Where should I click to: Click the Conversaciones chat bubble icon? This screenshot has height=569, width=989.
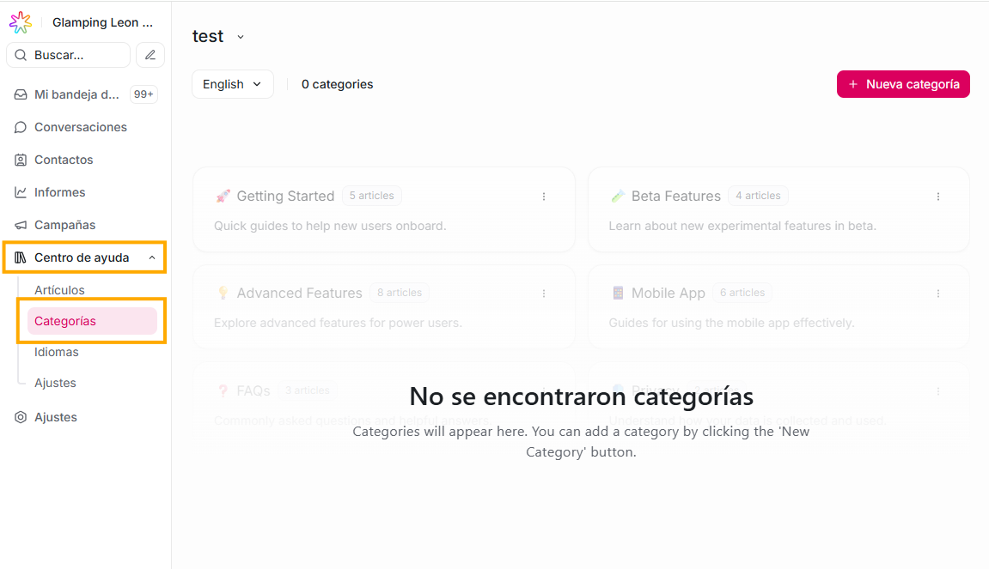(21, 127)
